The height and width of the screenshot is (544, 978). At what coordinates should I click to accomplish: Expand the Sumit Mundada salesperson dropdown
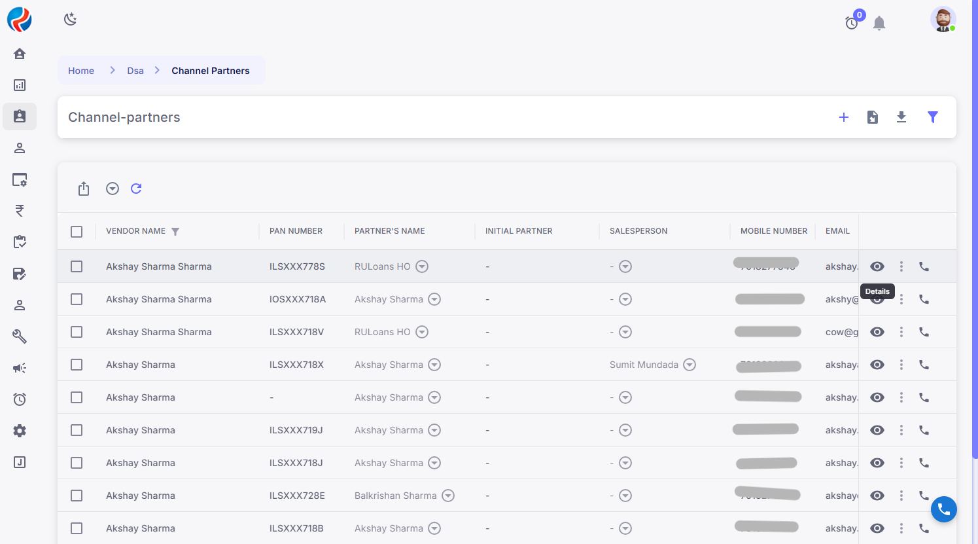point(690,365)
